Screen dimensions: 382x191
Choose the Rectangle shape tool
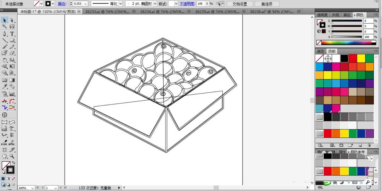[12, 40]
